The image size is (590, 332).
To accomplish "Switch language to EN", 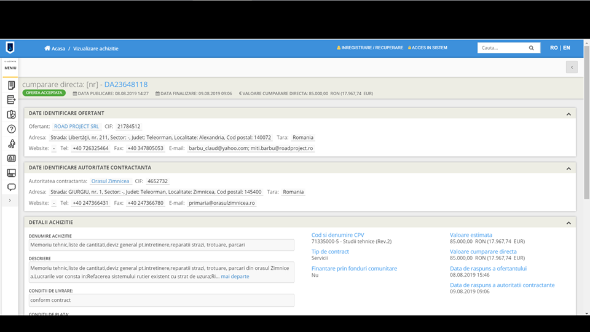I will pyautogui.click(x=566, y=48).
